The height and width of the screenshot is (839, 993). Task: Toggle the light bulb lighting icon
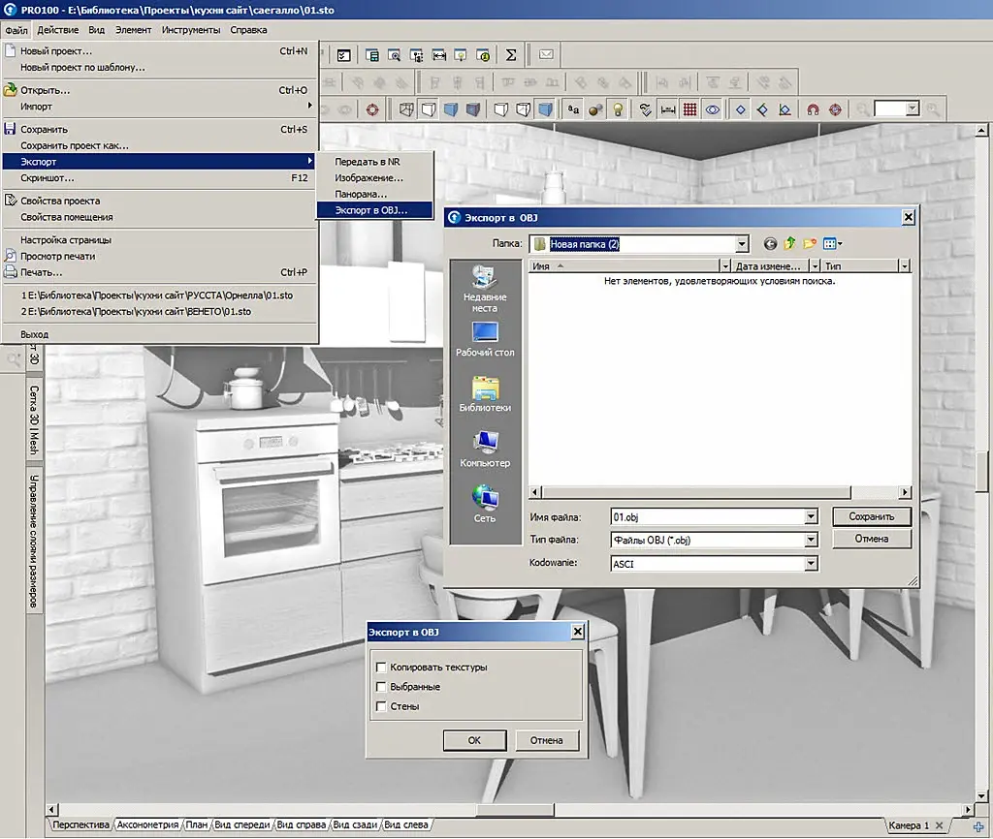point(618,110)
